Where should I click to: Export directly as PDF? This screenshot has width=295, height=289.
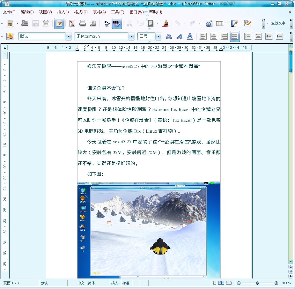click(x=72, y=23)
